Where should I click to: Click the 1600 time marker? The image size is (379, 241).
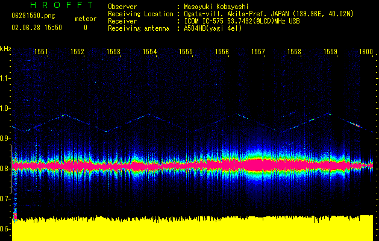[366, 52]
